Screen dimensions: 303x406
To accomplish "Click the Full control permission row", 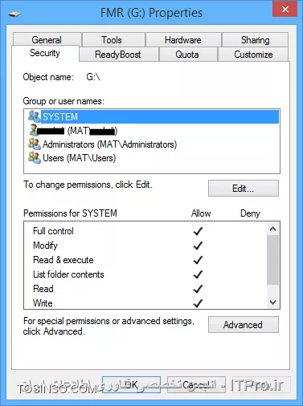I will (x=145, y=231).
